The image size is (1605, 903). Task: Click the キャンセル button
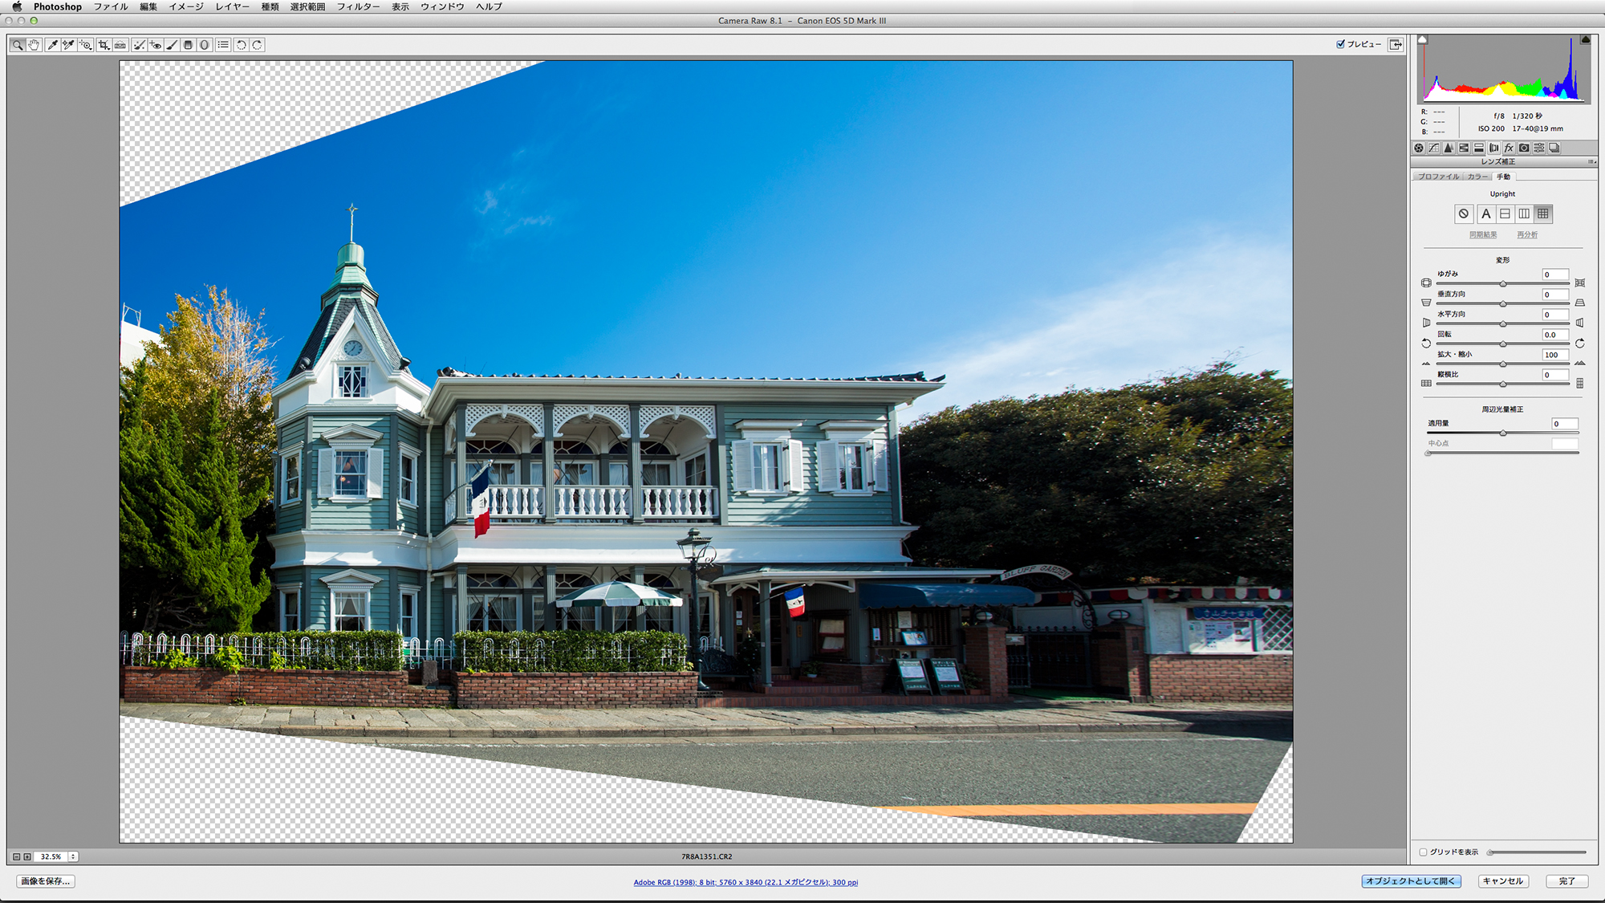click(1502, 881)
